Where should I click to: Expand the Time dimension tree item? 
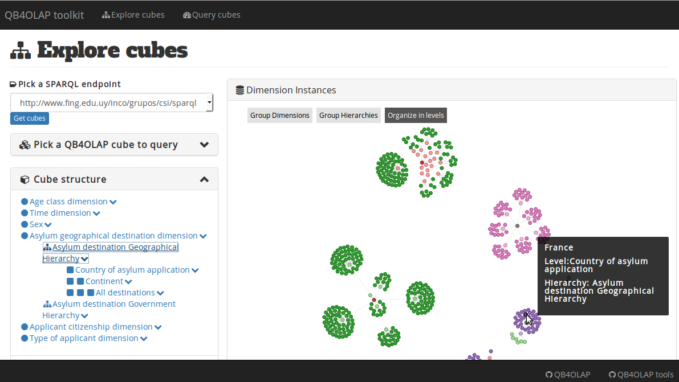click(96, 213)
